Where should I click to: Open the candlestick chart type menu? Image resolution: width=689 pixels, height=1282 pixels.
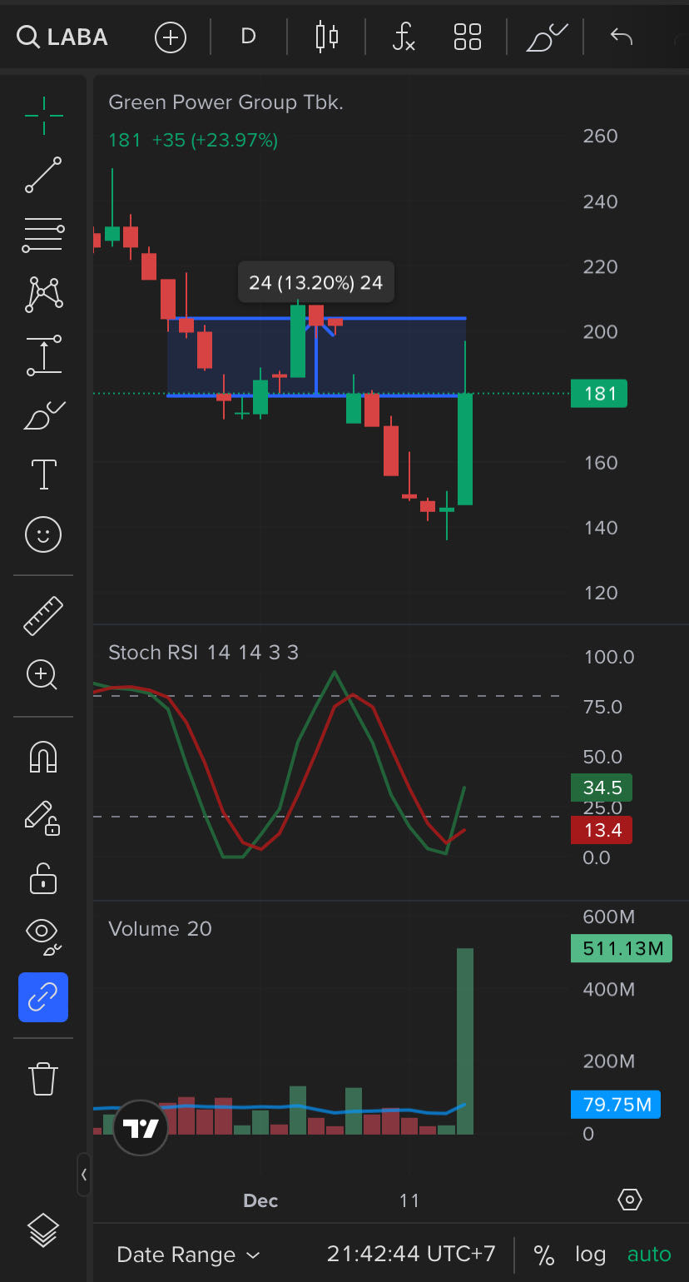click(x=327, y=37)
